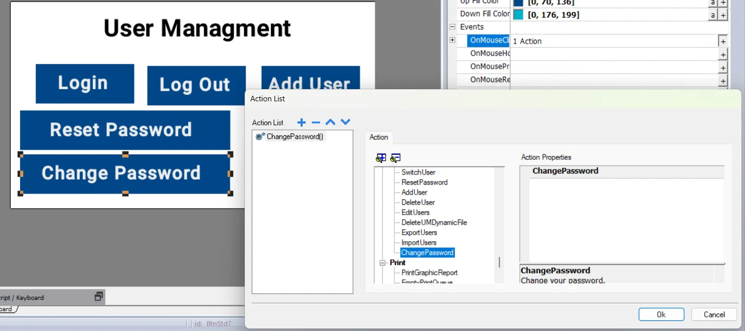
Task: Confirm the Action List dialog with Ok
Action: (661, 314)
